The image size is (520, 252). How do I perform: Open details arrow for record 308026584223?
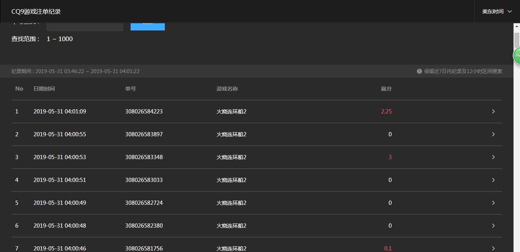pos(493,112)
